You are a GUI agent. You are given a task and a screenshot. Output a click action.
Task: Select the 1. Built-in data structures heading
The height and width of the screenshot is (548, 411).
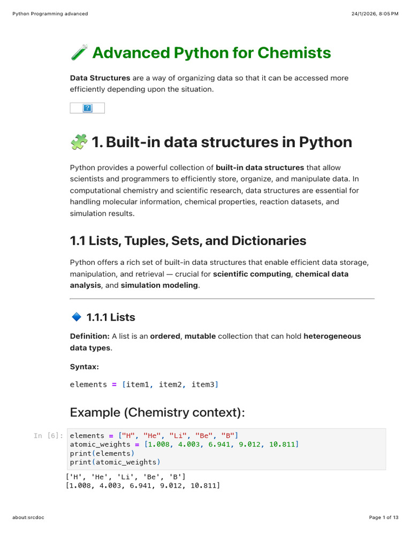[222, 142]
